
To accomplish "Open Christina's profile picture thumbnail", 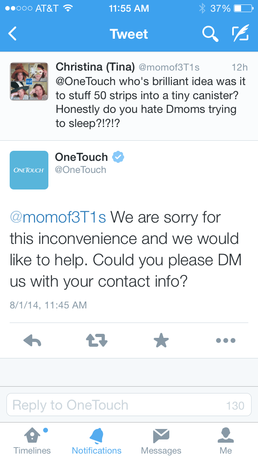I will [x=29, y=81].
